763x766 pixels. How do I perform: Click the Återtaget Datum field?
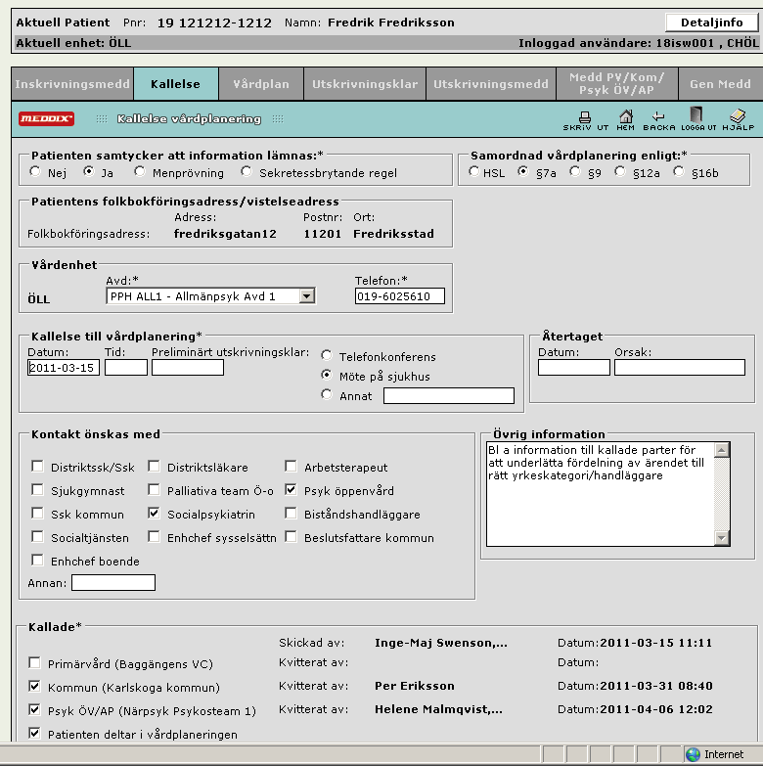pyautogui.click(x=574, y=368)
